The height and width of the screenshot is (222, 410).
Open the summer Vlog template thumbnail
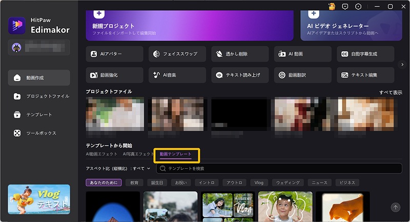coord(228,207)
